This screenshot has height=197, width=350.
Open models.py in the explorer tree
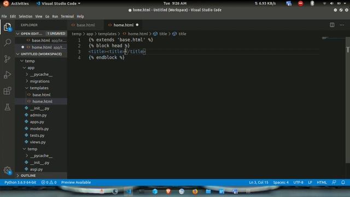(x=39, y=129)
